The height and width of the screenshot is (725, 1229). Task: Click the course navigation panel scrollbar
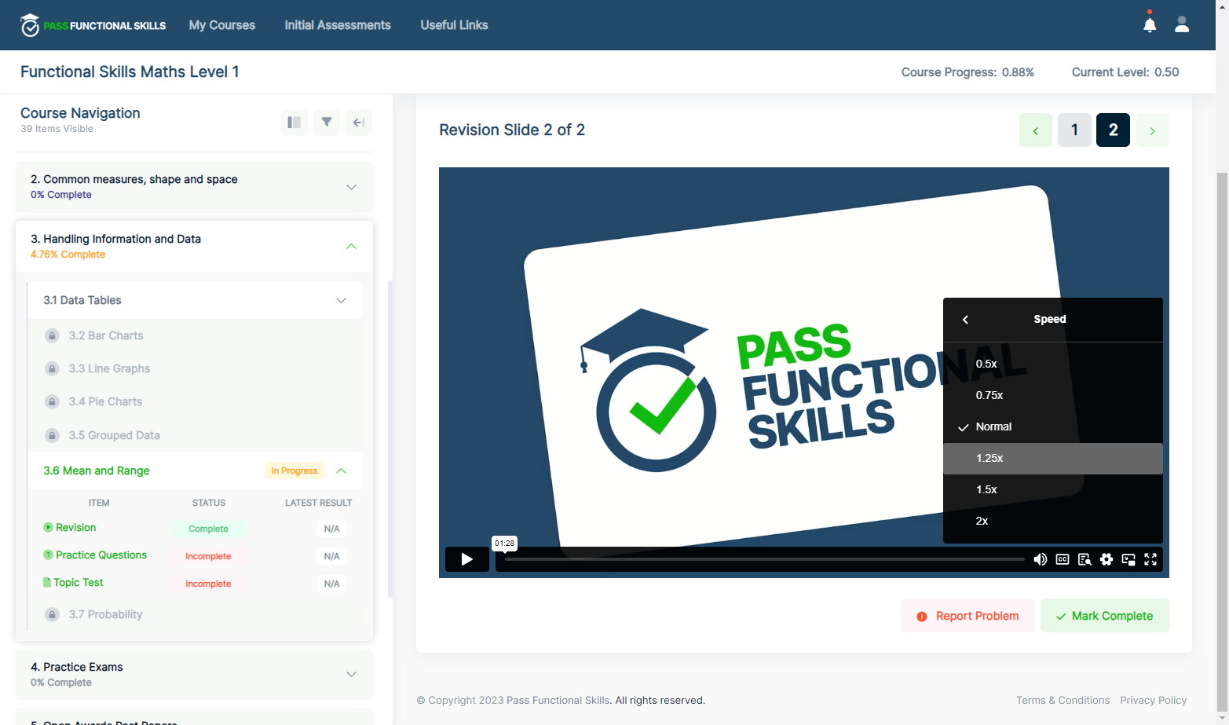click(x=390, y=438)
